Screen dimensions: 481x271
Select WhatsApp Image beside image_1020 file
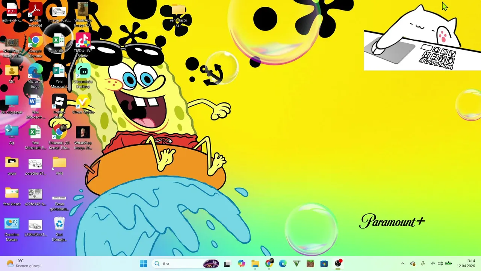tap(83, 15)
